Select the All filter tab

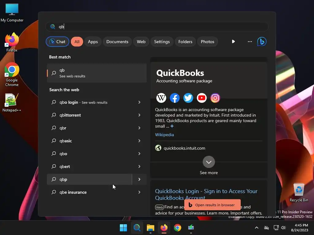pyautogui.click(x=77, y=42)
